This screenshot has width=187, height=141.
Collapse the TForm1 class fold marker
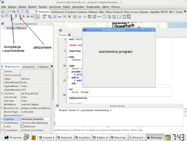point(68,69)
